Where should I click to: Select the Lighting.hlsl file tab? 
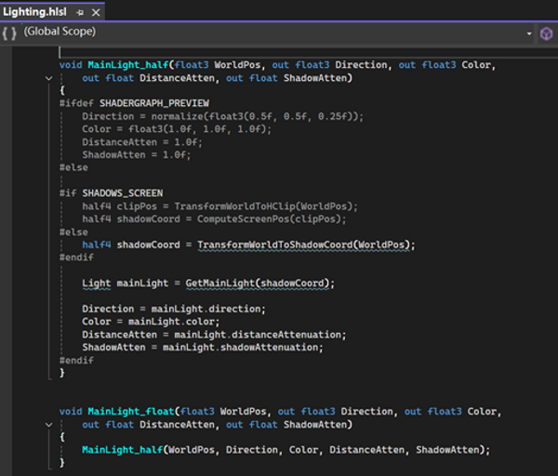click(x=35, y=12)
